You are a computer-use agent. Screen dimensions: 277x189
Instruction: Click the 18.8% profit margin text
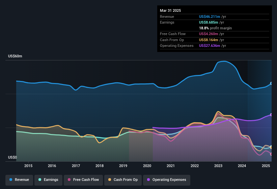click(215, 28)
